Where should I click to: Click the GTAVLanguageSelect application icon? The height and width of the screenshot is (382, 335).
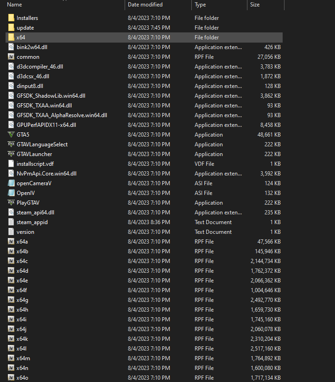11,144
